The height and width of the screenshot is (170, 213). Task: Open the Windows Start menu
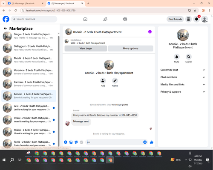coord(4,160)
